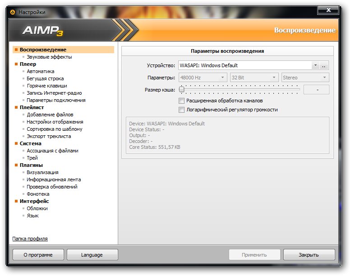The width and height of the screenshot is (351, 276).
Task: Click the О программе button
Action: 38,255
